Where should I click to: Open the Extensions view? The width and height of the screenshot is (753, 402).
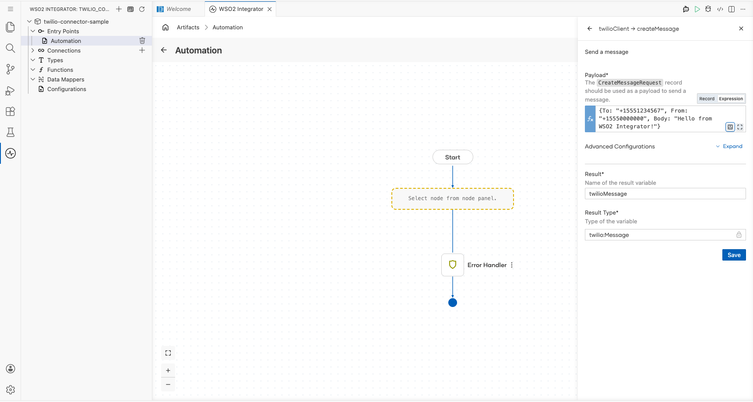11,111
